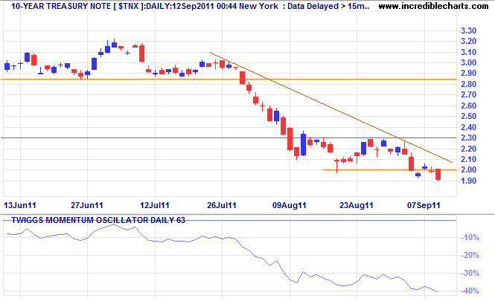Image resolution: width=495 pixels, height=301 pixels.
Task: Click the 3.20 price axis label
Action: [x=468, y=42]
